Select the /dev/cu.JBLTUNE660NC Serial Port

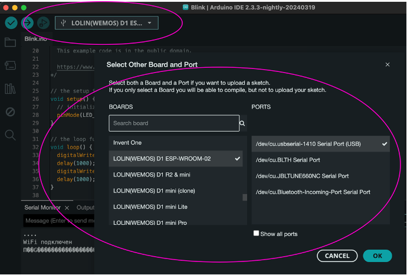point(320,176)
